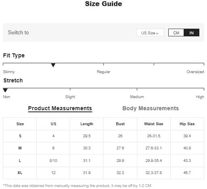Viewport: 207px width, 189px height.
Task: Switch units to CM
Action: click(x=176, y=33)
